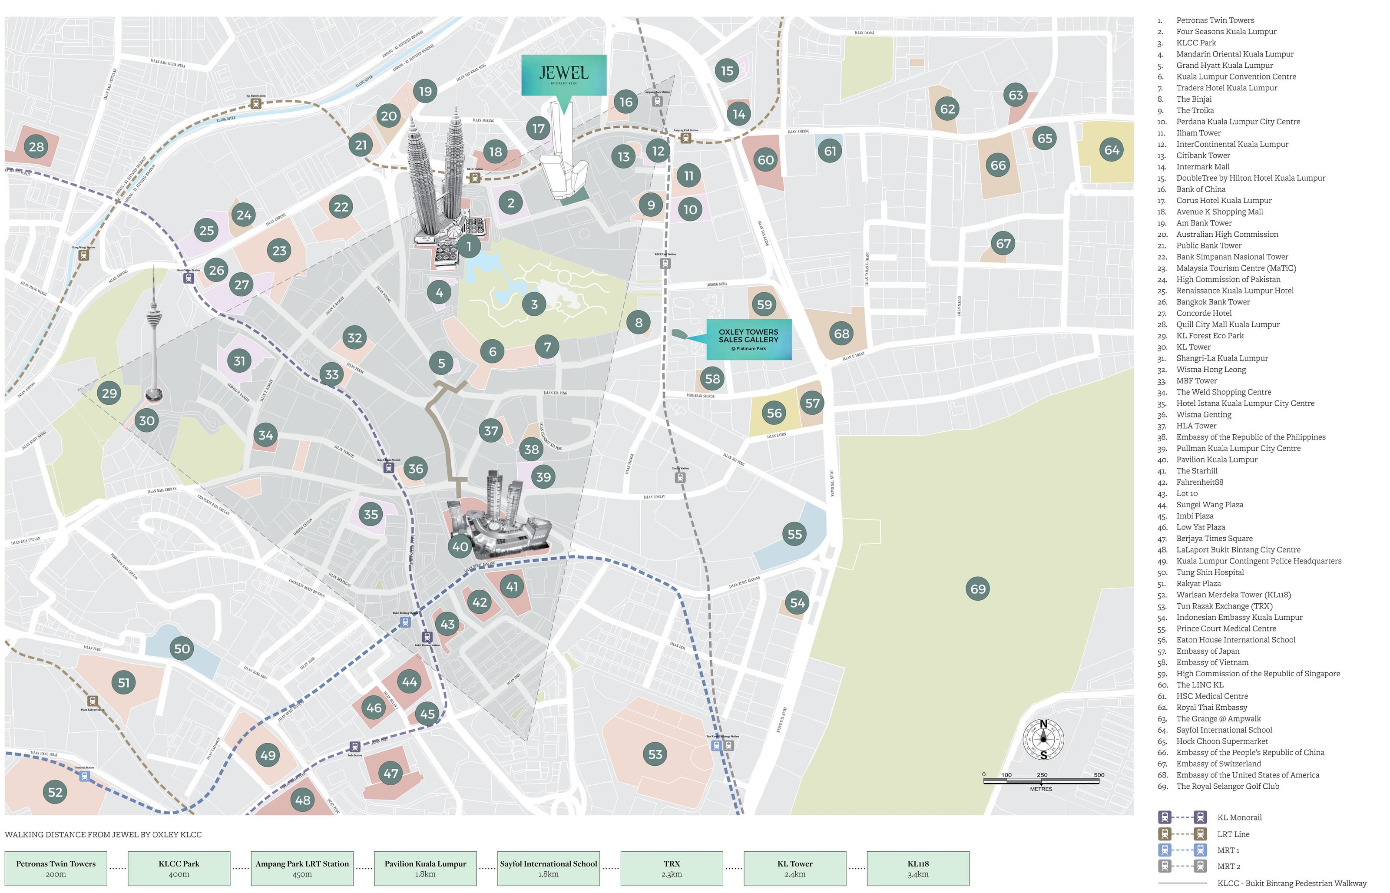Click the TRX 2.3km distance box
This screenshot has height=893, width=1390.
(x=672, y=868)
